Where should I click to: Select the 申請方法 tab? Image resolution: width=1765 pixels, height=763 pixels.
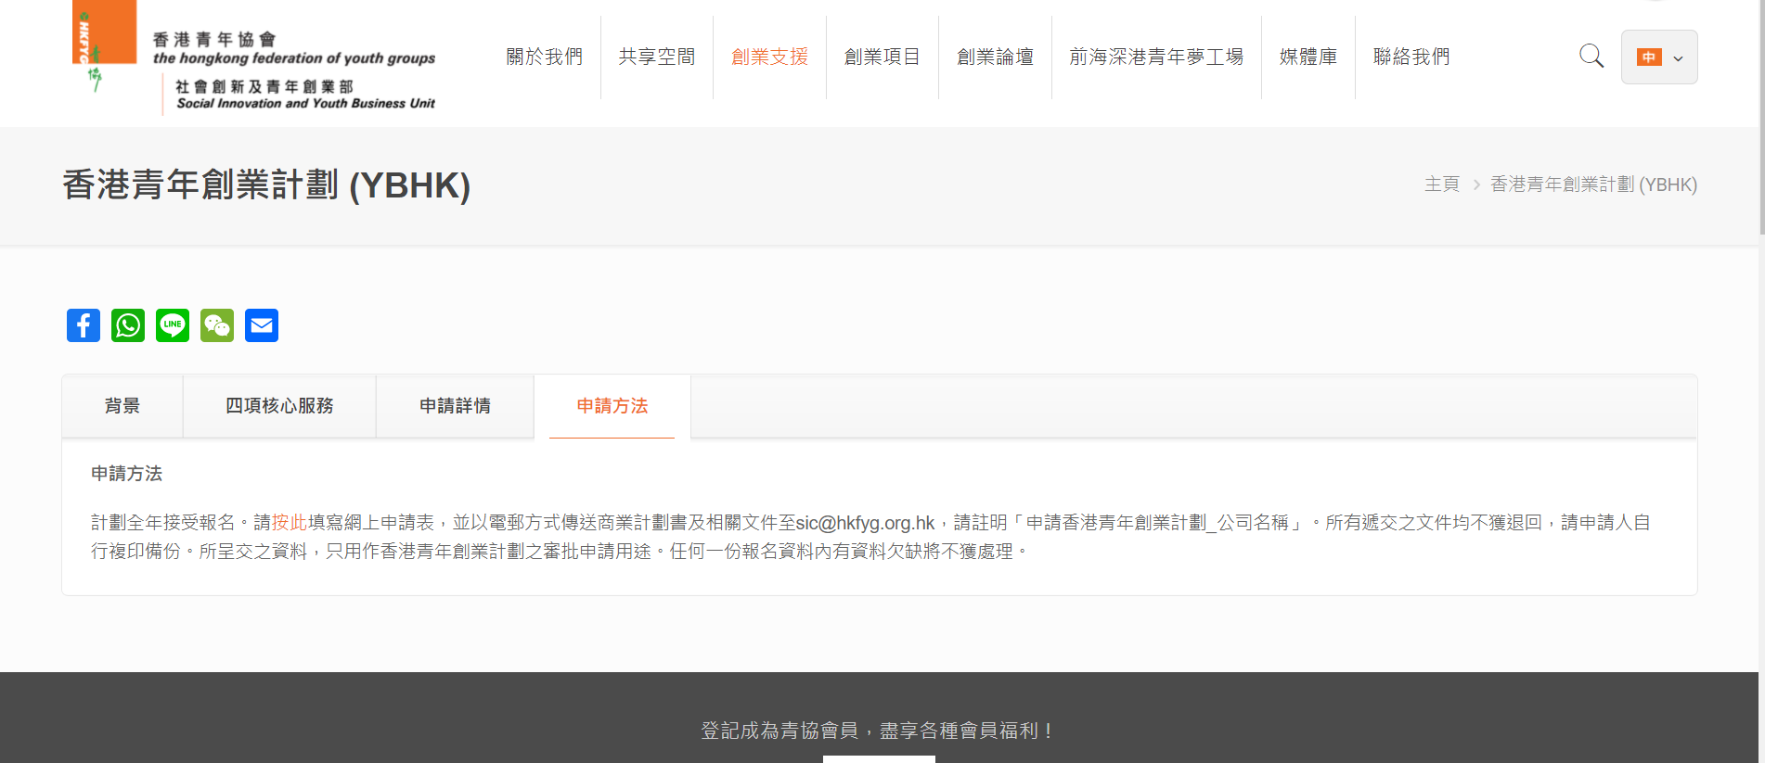click(x=612, y=406)
